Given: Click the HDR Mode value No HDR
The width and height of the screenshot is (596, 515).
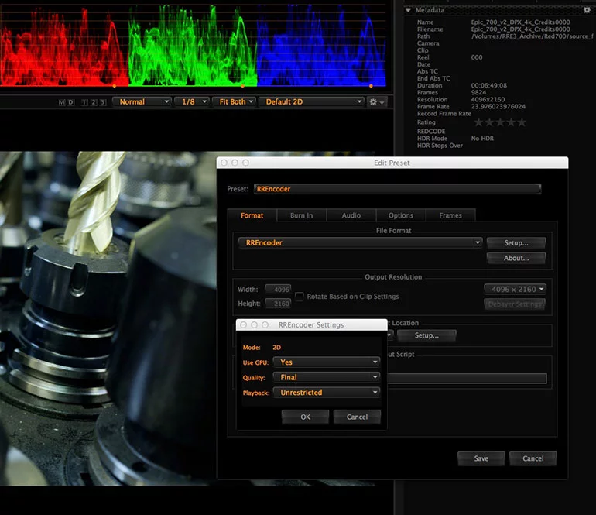Looking at the screenshot, I should [482, 139].
